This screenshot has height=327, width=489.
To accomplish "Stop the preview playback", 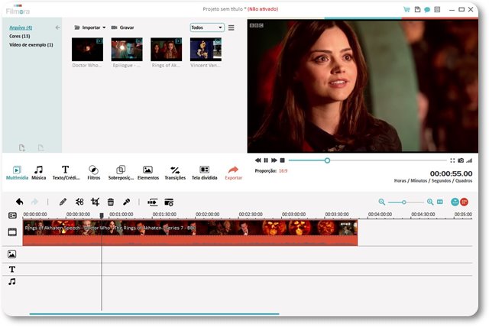I will (282, 160).
